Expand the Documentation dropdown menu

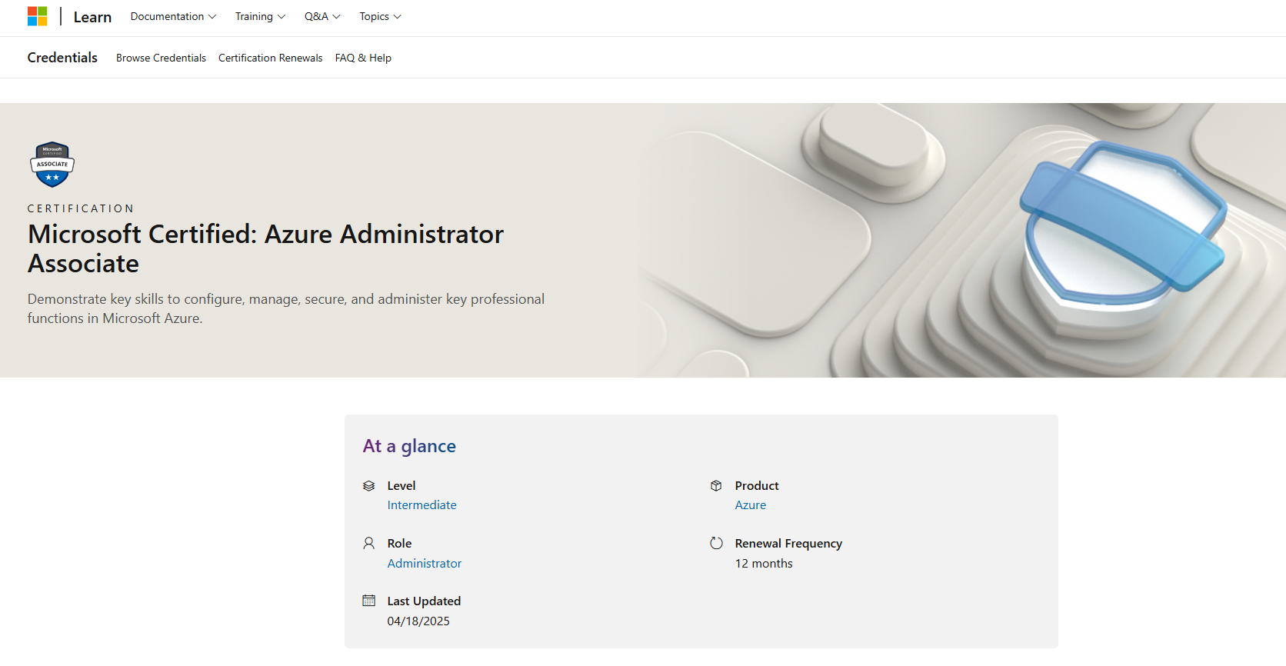point(173,16)
